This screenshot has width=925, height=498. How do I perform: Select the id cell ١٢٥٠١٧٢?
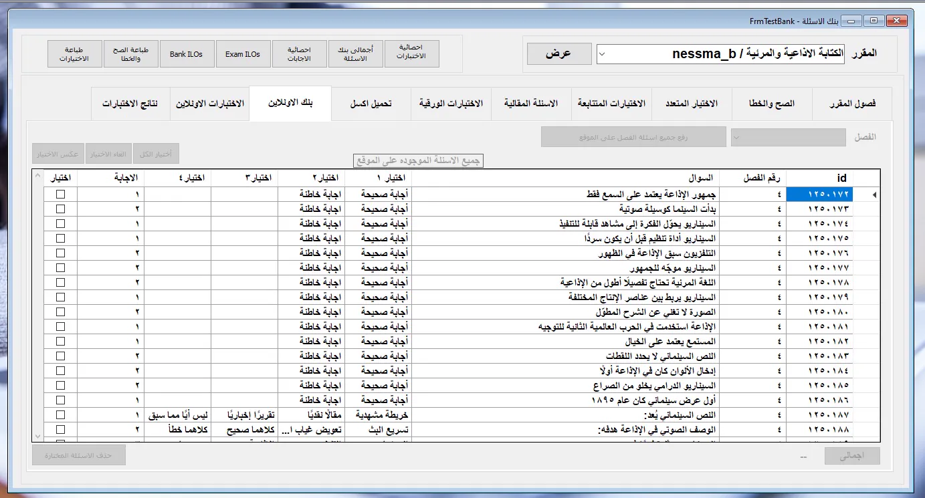pyautogui.click(x=820, y=194)
